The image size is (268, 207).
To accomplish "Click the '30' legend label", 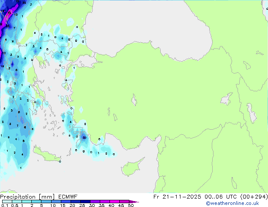I will [x=92, y=205].
